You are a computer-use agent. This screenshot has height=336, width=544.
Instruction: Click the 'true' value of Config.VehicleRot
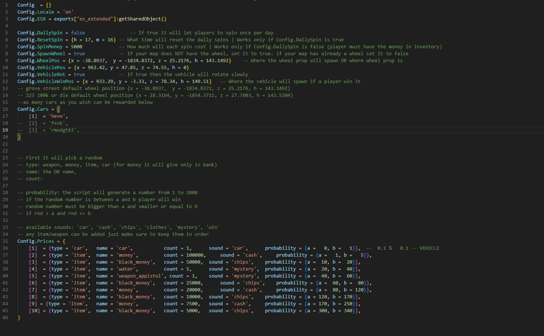(79, 74)
